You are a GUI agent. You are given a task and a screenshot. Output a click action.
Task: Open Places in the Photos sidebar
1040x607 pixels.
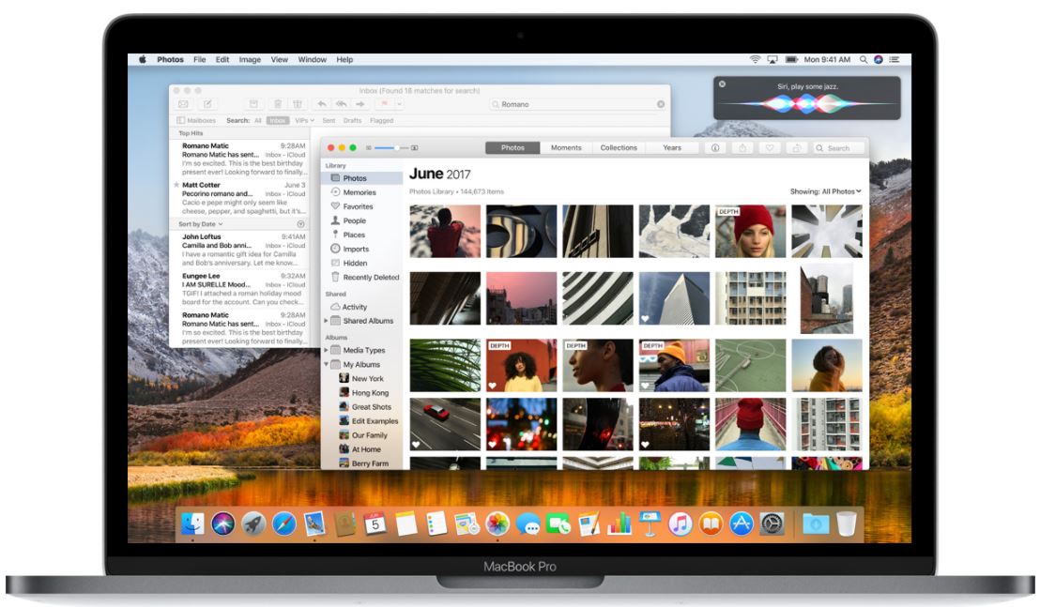(x=354, y=235)
